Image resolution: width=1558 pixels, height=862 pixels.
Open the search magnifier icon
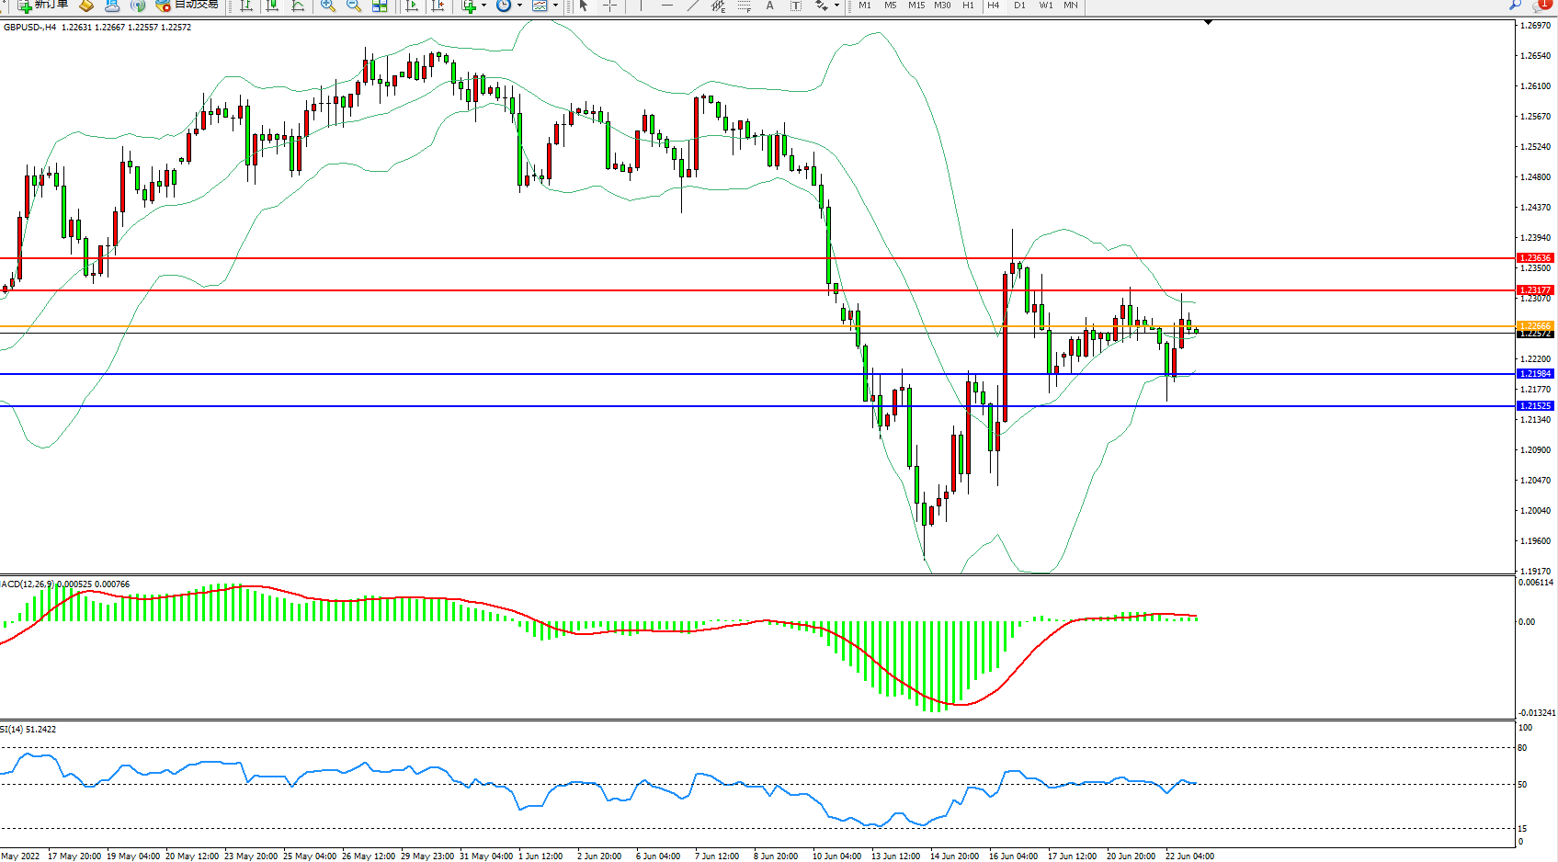1516,6
